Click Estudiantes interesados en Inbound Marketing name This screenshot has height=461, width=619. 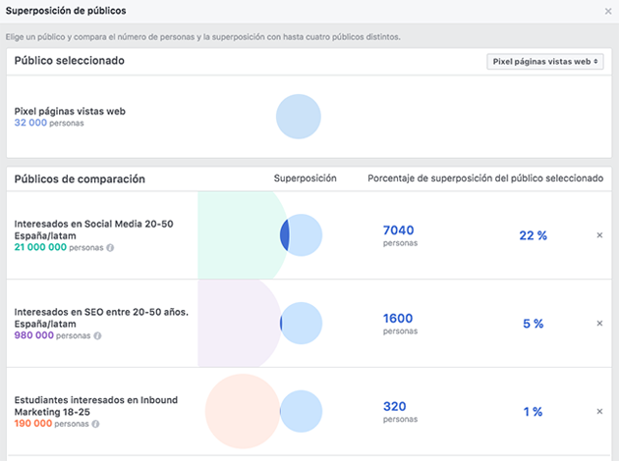[x=96, y=406]
